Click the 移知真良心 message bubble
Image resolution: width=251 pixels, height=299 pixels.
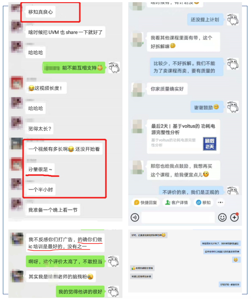coord(40,12)
